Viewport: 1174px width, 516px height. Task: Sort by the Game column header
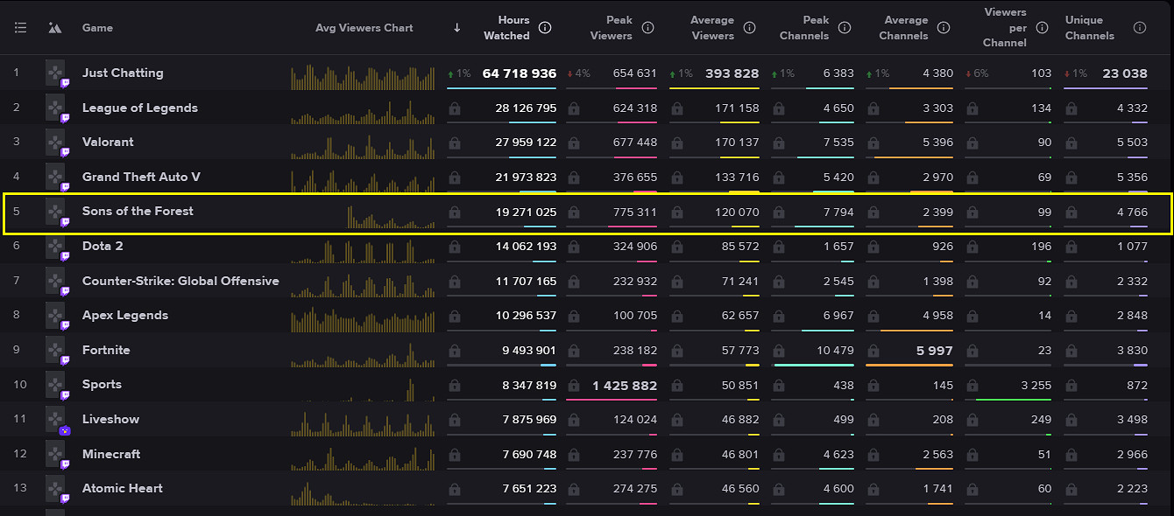point(97,28)
